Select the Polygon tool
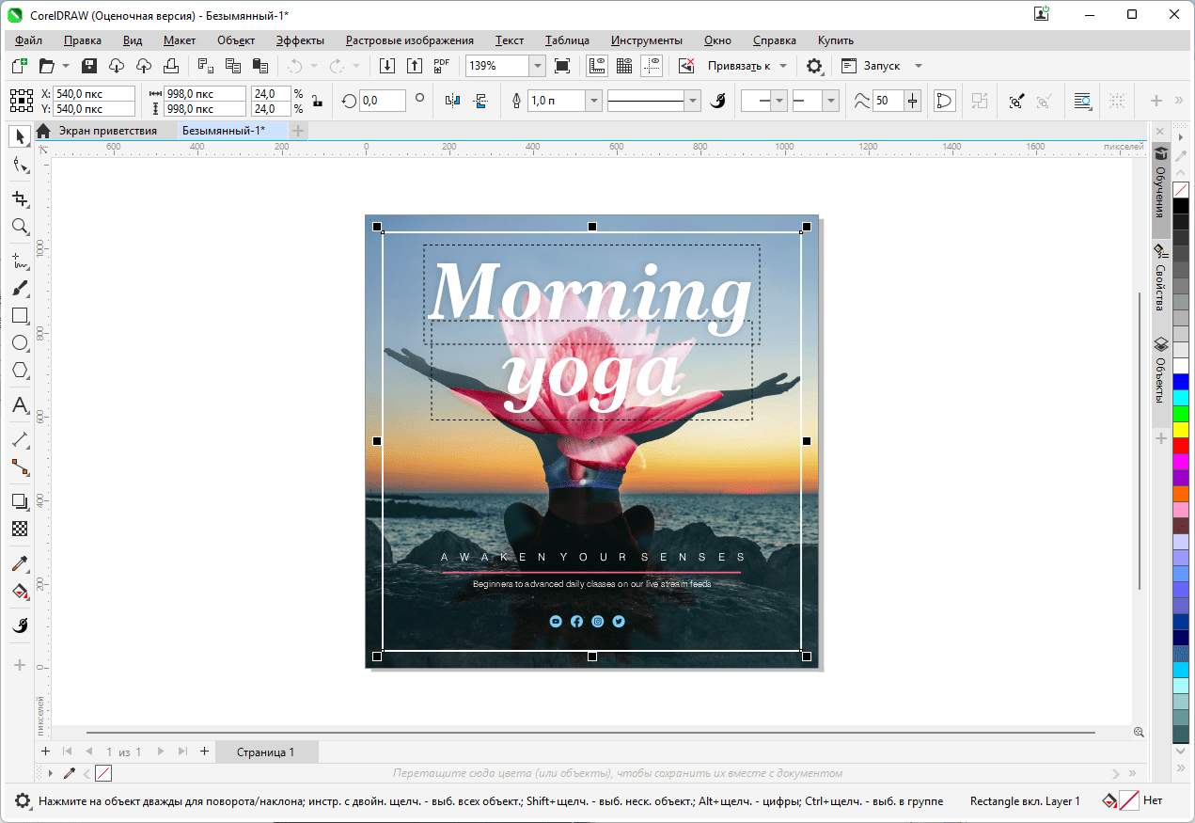1195x823 pixels. [x=19, y=371]
